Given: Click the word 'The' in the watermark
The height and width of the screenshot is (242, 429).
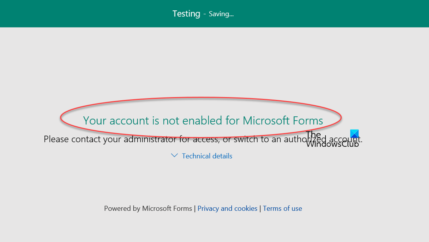Looking at the screenshot, I should coord(314,135).
